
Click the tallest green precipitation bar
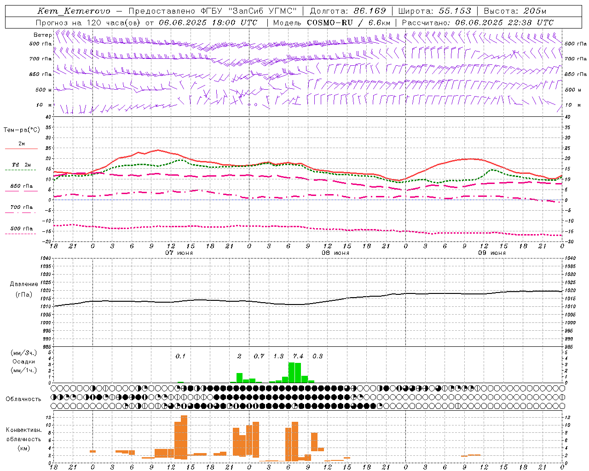click(x=291, y=373)
